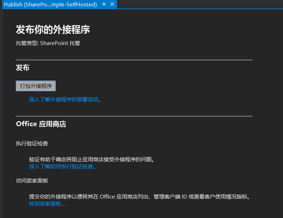Follow the 转到卖家面板 link
The image size is (283, 218).
[47, 203]
